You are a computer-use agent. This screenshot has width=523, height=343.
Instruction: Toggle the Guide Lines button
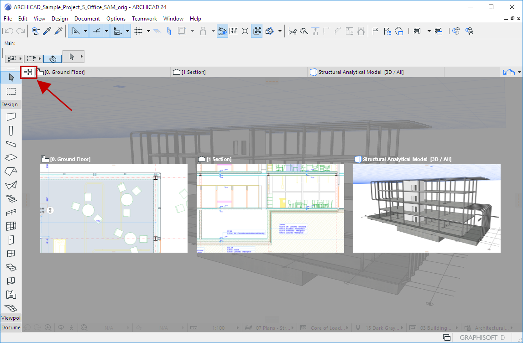click(x=76, y=31)
